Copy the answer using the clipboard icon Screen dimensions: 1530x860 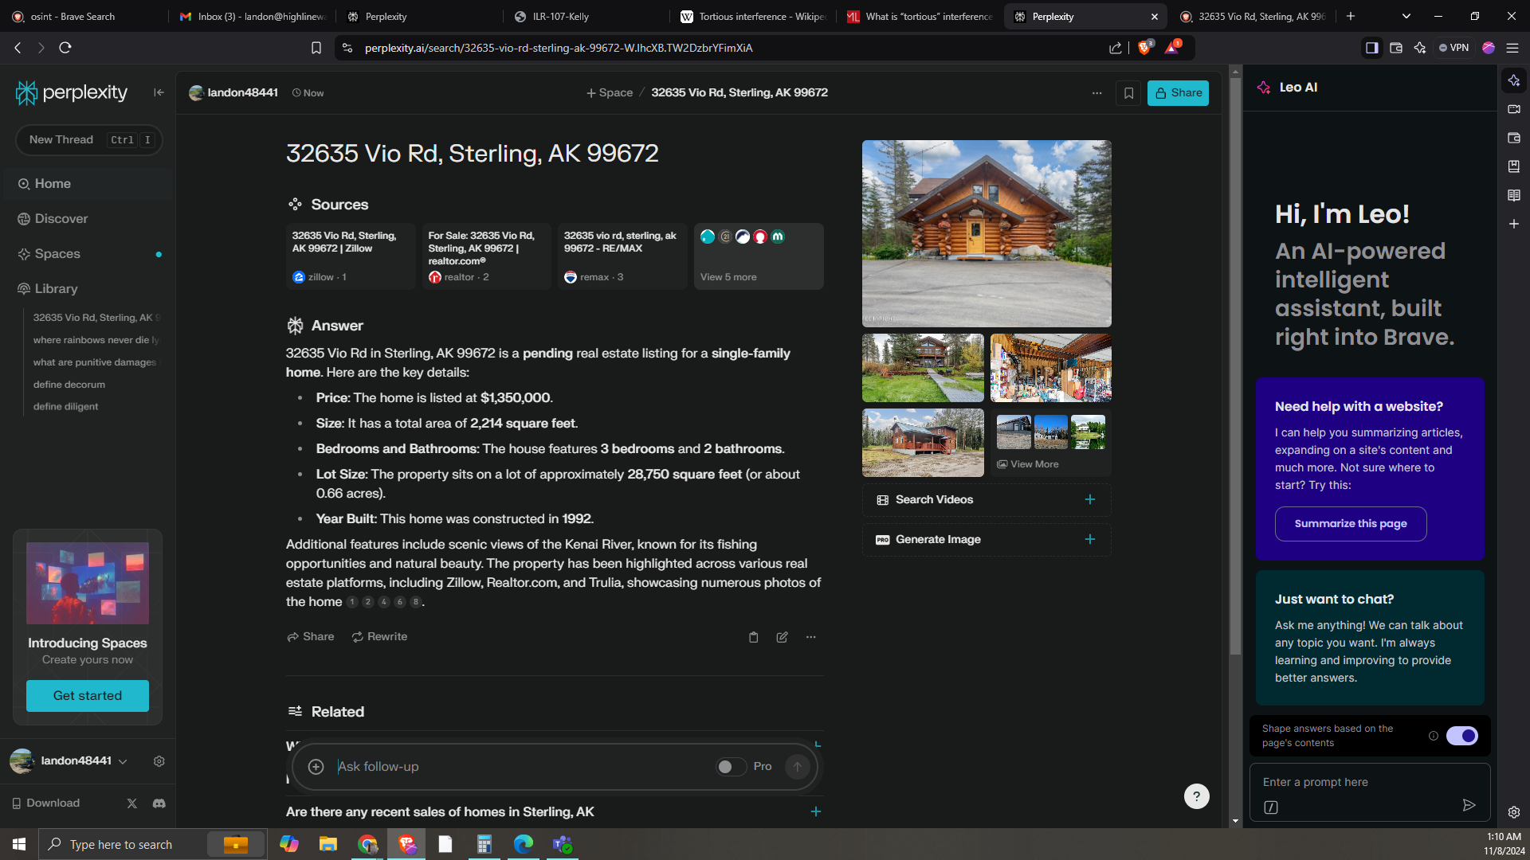(753, 637)
